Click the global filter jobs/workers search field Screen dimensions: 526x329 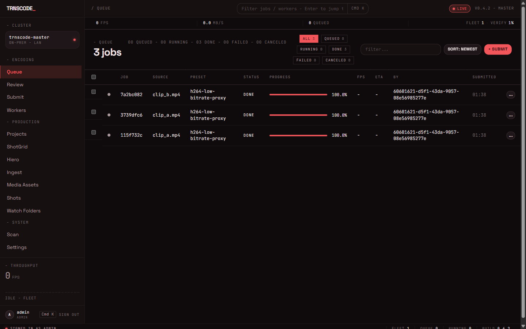292,9
